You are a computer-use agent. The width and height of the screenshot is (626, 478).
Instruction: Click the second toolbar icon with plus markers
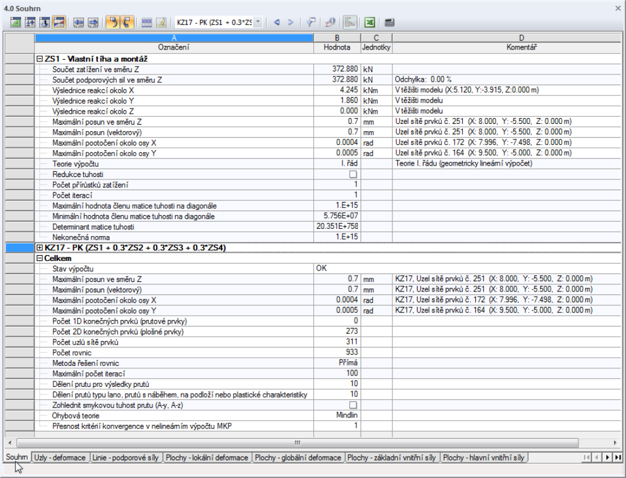click(30, 23)
